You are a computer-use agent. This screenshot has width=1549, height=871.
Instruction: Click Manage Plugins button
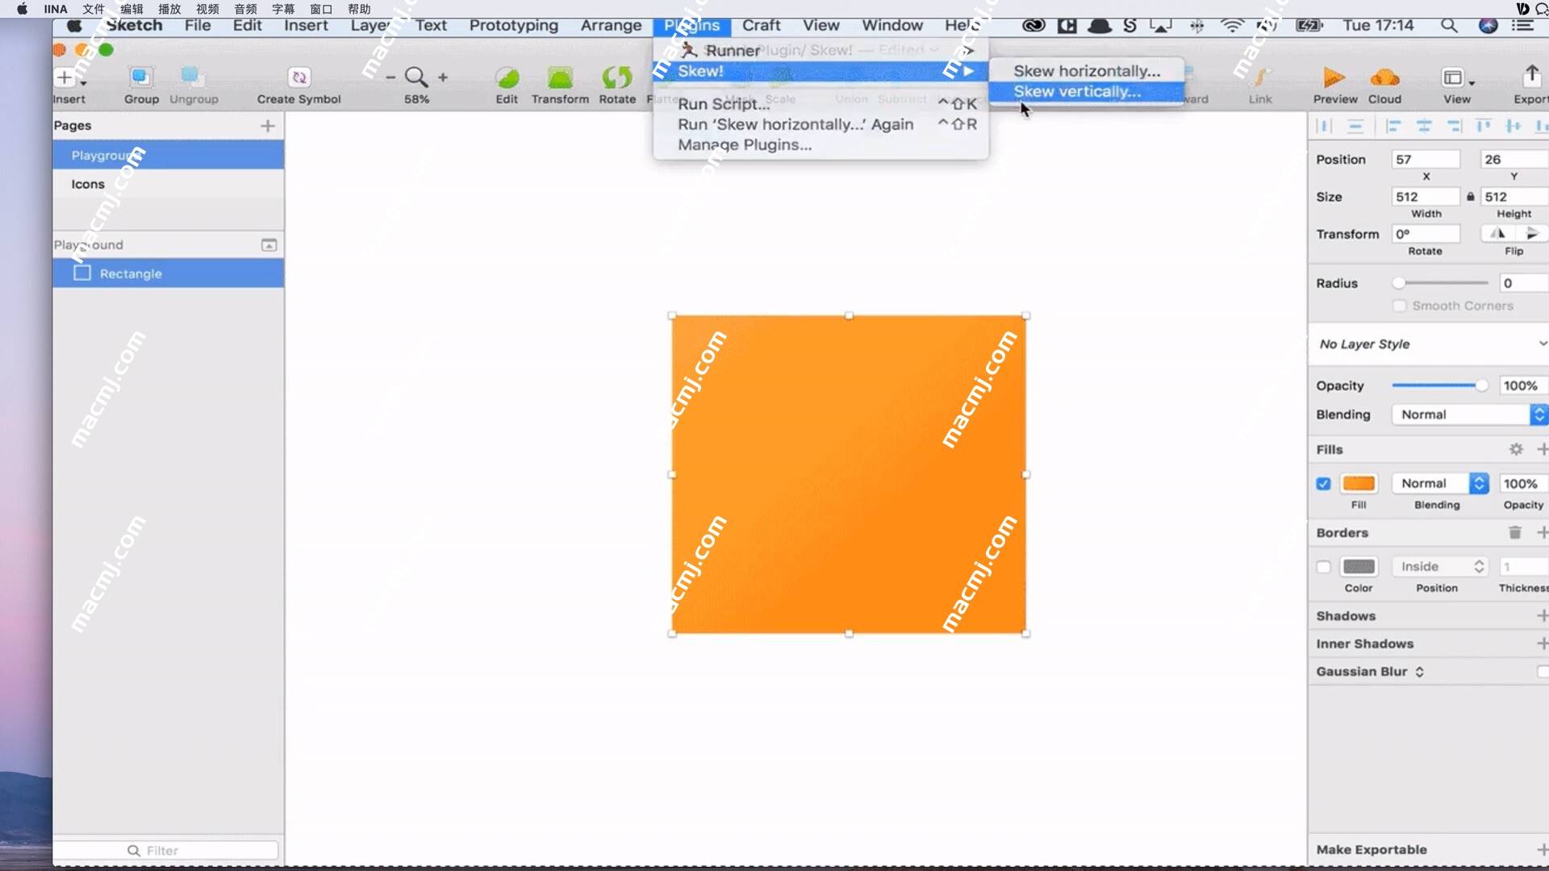click(x=745, y=144)
